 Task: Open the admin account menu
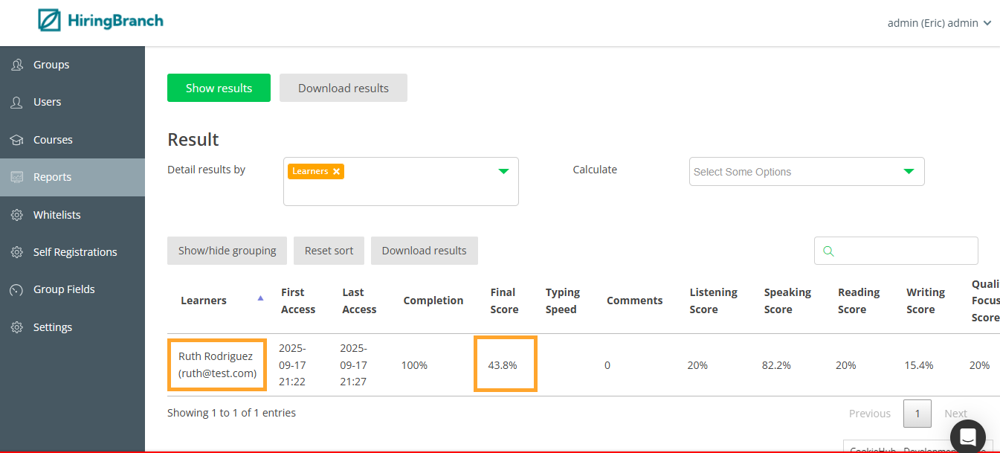coord(939,23)
